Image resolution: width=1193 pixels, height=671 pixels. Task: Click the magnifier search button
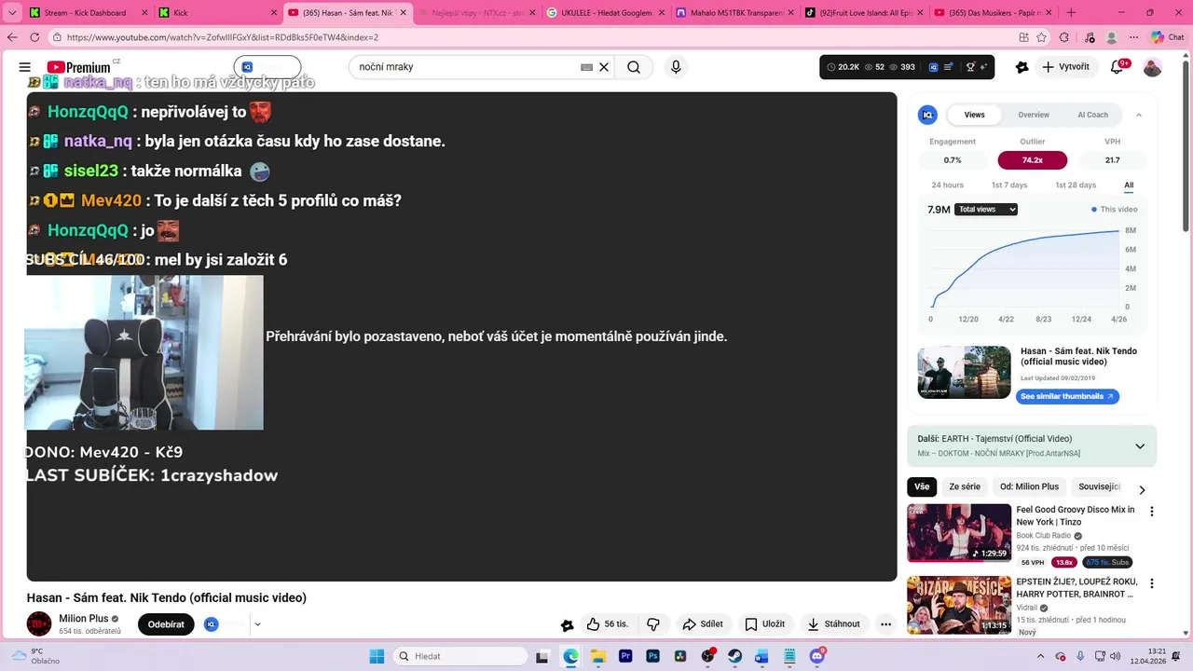tap(634, 67)
